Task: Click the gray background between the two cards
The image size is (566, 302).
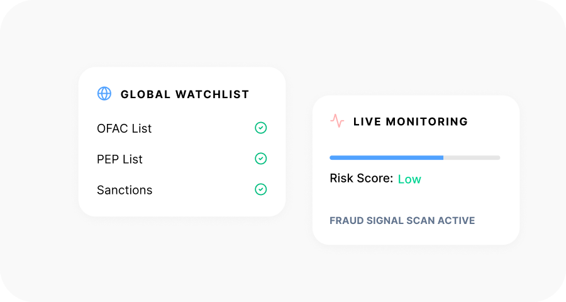Action: (299, 157)
